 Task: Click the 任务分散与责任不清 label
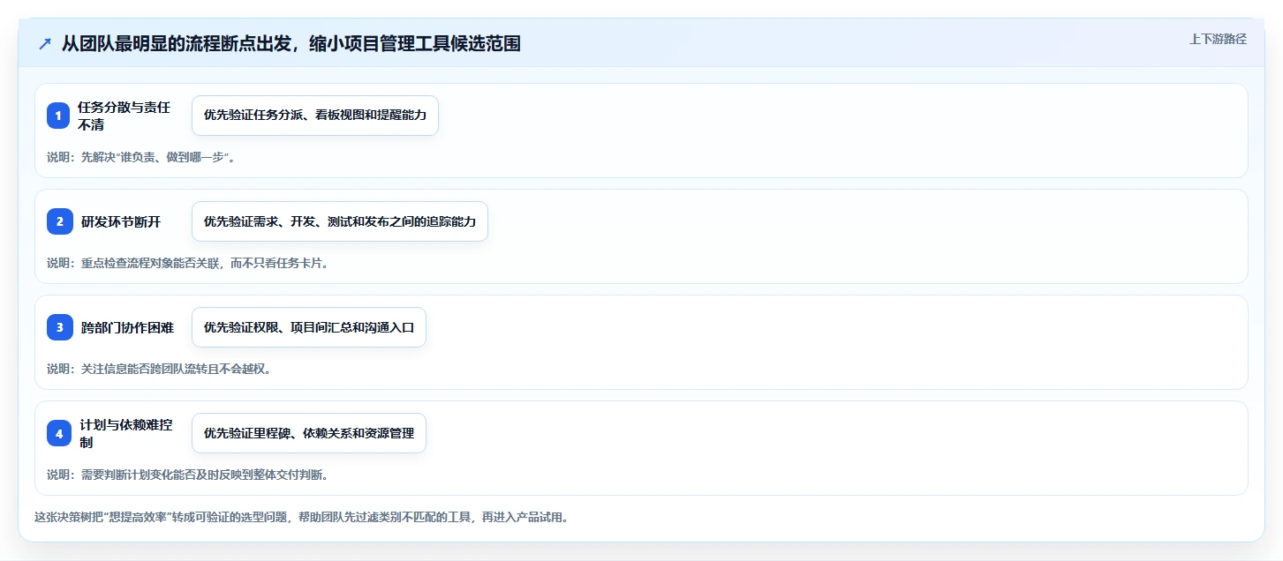124,116
